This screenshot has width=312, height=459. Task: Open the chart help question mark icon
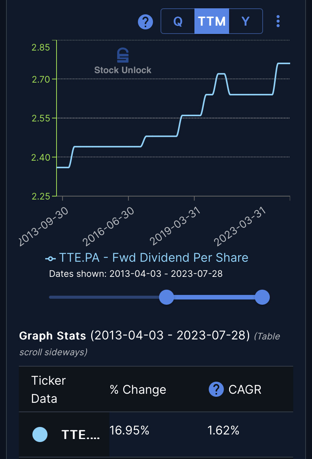[145, 21]
